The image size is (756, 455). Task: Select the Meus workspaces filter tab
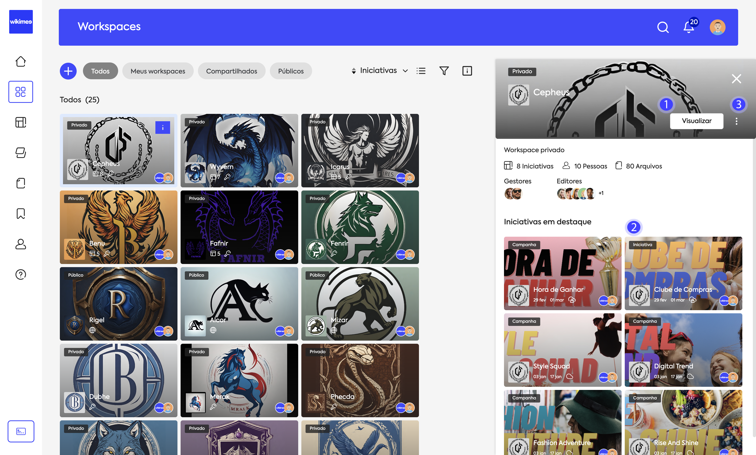coord(158,71)
